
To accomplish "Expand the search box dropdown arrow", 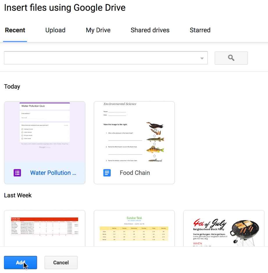I will 202,58.
